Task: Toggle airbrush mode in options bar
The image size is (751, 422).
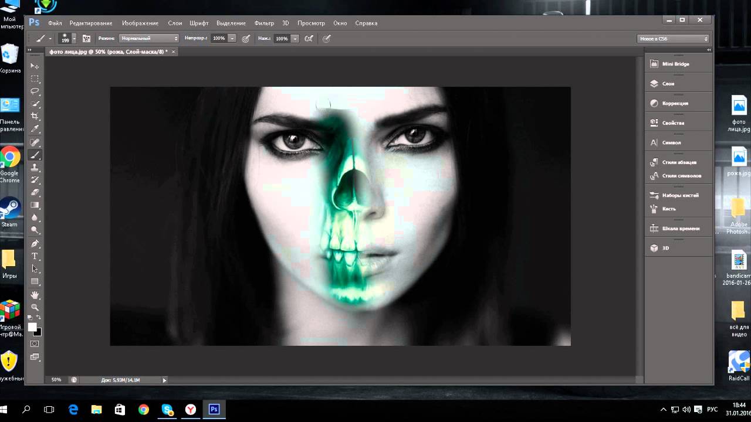Action: 309,39
